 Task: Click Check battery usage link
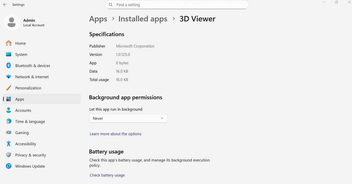[107, 175]
